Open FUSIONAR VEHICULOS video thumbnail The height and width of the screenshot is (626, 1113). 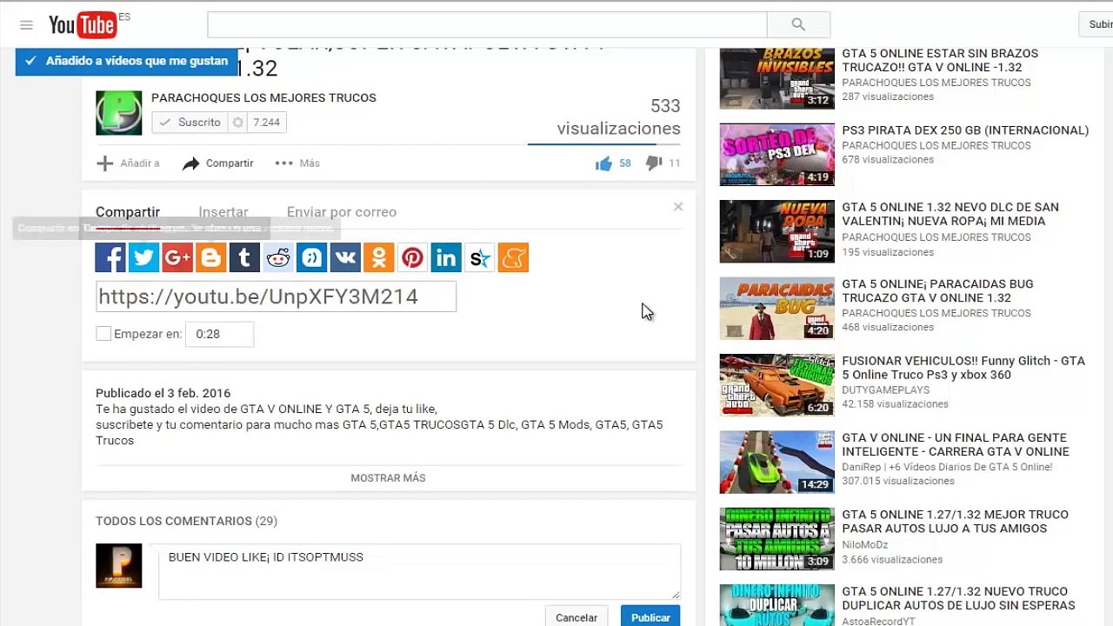tap(776, 384)
